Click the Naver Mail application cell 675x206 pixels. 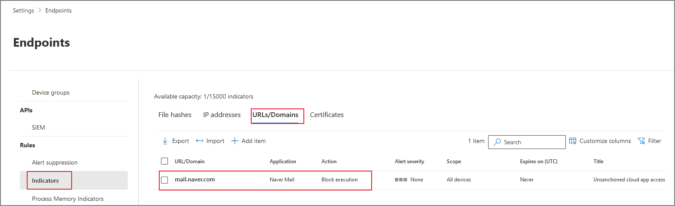click(282, 180)
